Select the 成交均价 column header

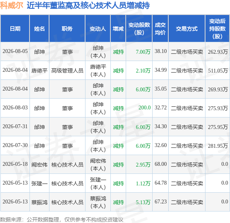160,28
